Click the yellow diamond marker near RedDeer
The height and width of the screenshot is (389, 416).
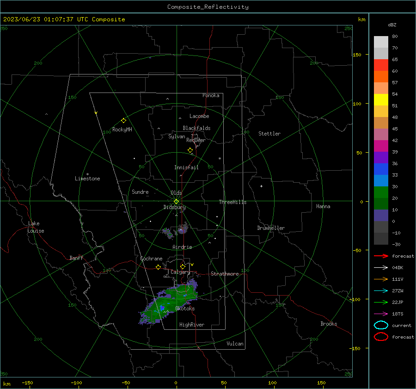pyautogui.click(x=190, y=150)
